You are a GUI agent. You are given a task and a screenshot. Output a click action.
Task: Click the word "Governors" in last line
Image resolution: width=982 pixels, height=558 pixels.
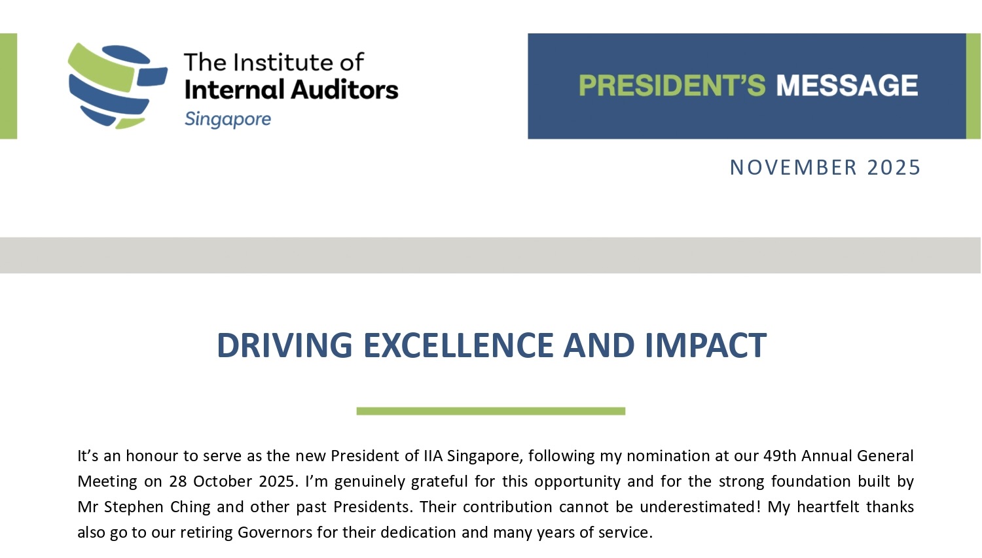click(275, 532)
